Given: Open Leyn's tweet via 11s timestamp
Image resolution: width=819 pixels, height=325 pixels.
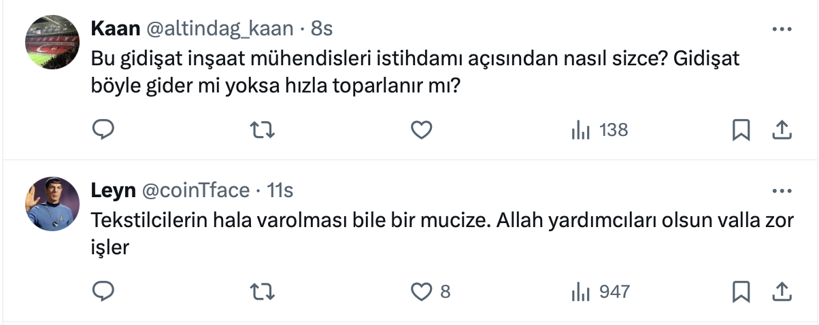Looking at the screenshot, I should click(x=281, y=190).
